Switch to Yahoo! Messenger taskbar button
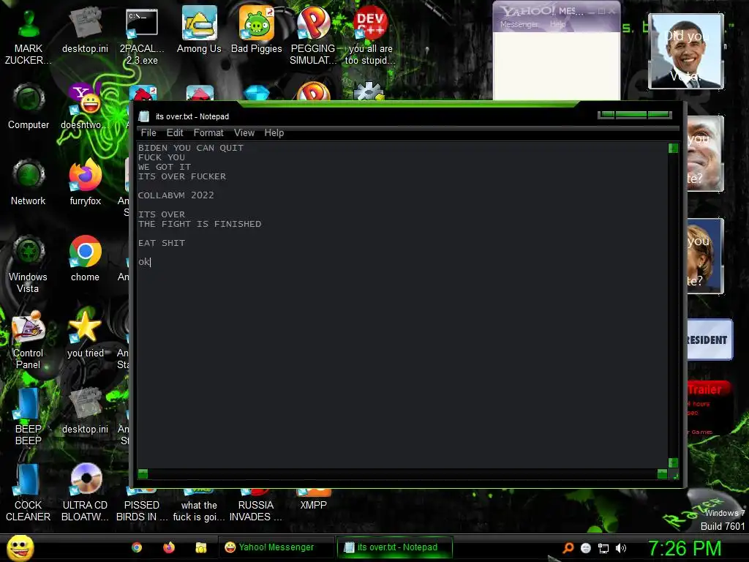749x562 pixels. coord(276,547)
